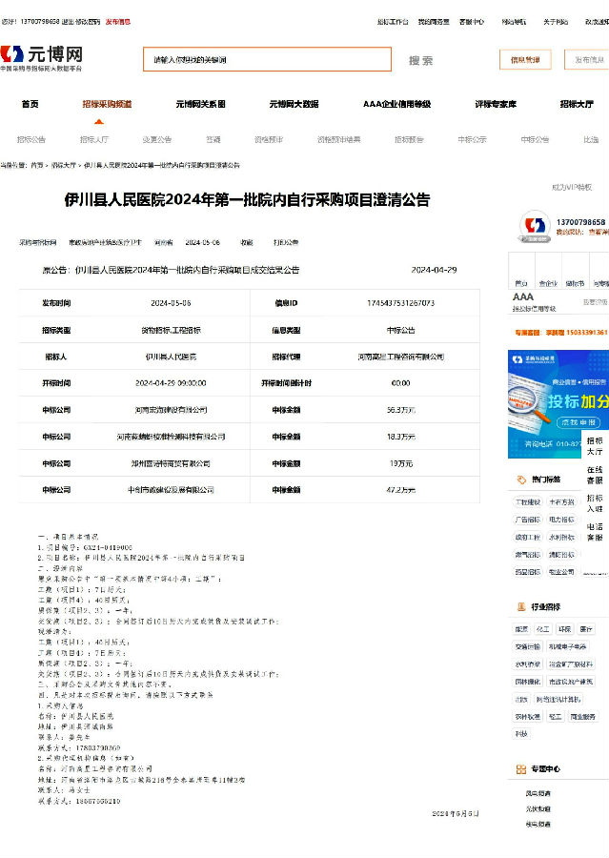The height and width of the screenshot is (858, 609).
Task: Select the 变更公告 sub-navigation link
Action: coord(157,139)
